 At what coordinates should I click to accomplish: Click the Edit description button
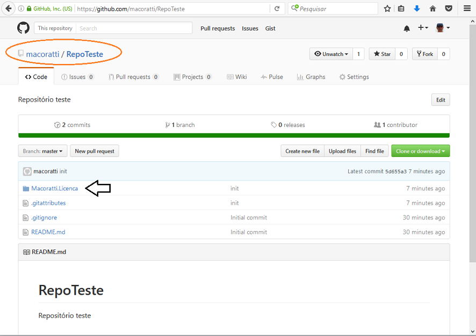tap(441, 100)
